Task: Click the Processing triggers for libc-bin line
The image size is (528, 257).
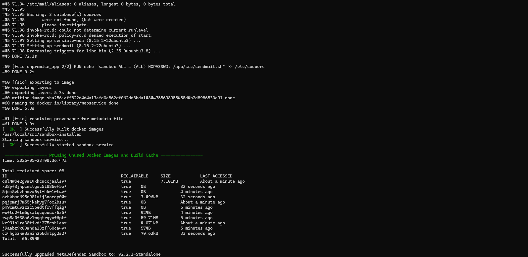Action: click(81, 51)
